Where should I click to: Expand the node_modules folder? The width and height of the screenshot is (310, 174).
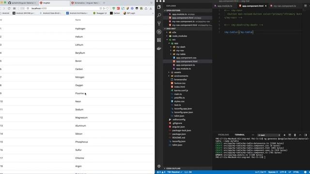pyautogui.click(x=179, y=36)
